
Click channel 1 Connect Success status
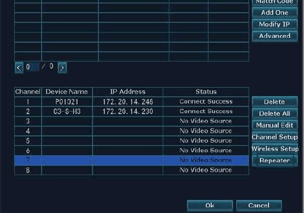[206, 102]
